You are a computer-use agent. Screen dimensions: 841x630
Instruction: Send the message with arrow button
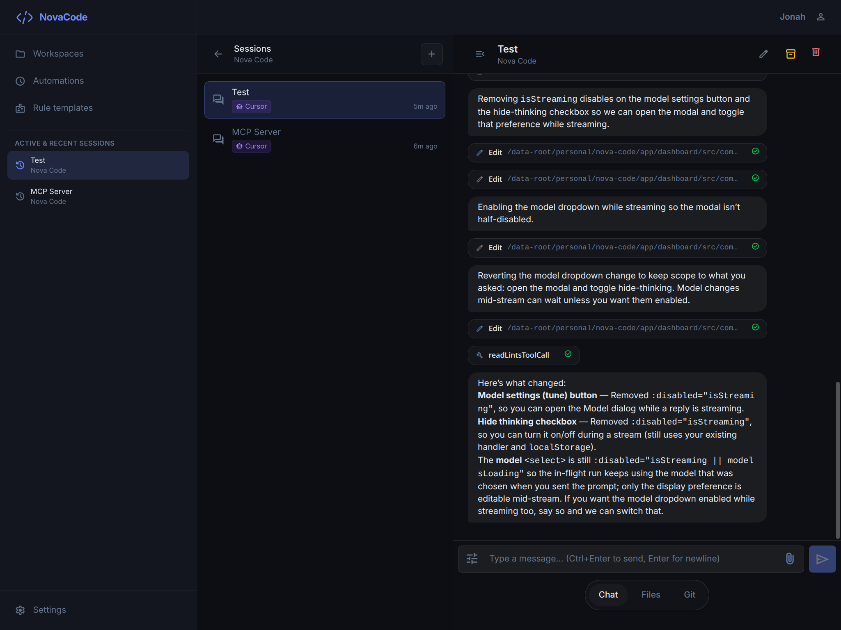822,559
